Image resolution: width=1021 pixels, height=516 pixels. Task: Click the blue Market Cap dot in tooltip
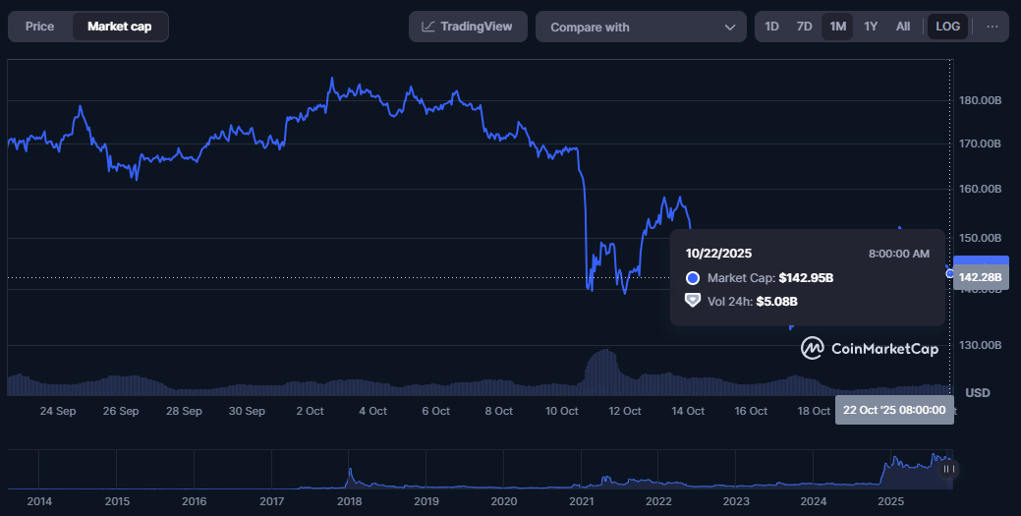(693, 278)
